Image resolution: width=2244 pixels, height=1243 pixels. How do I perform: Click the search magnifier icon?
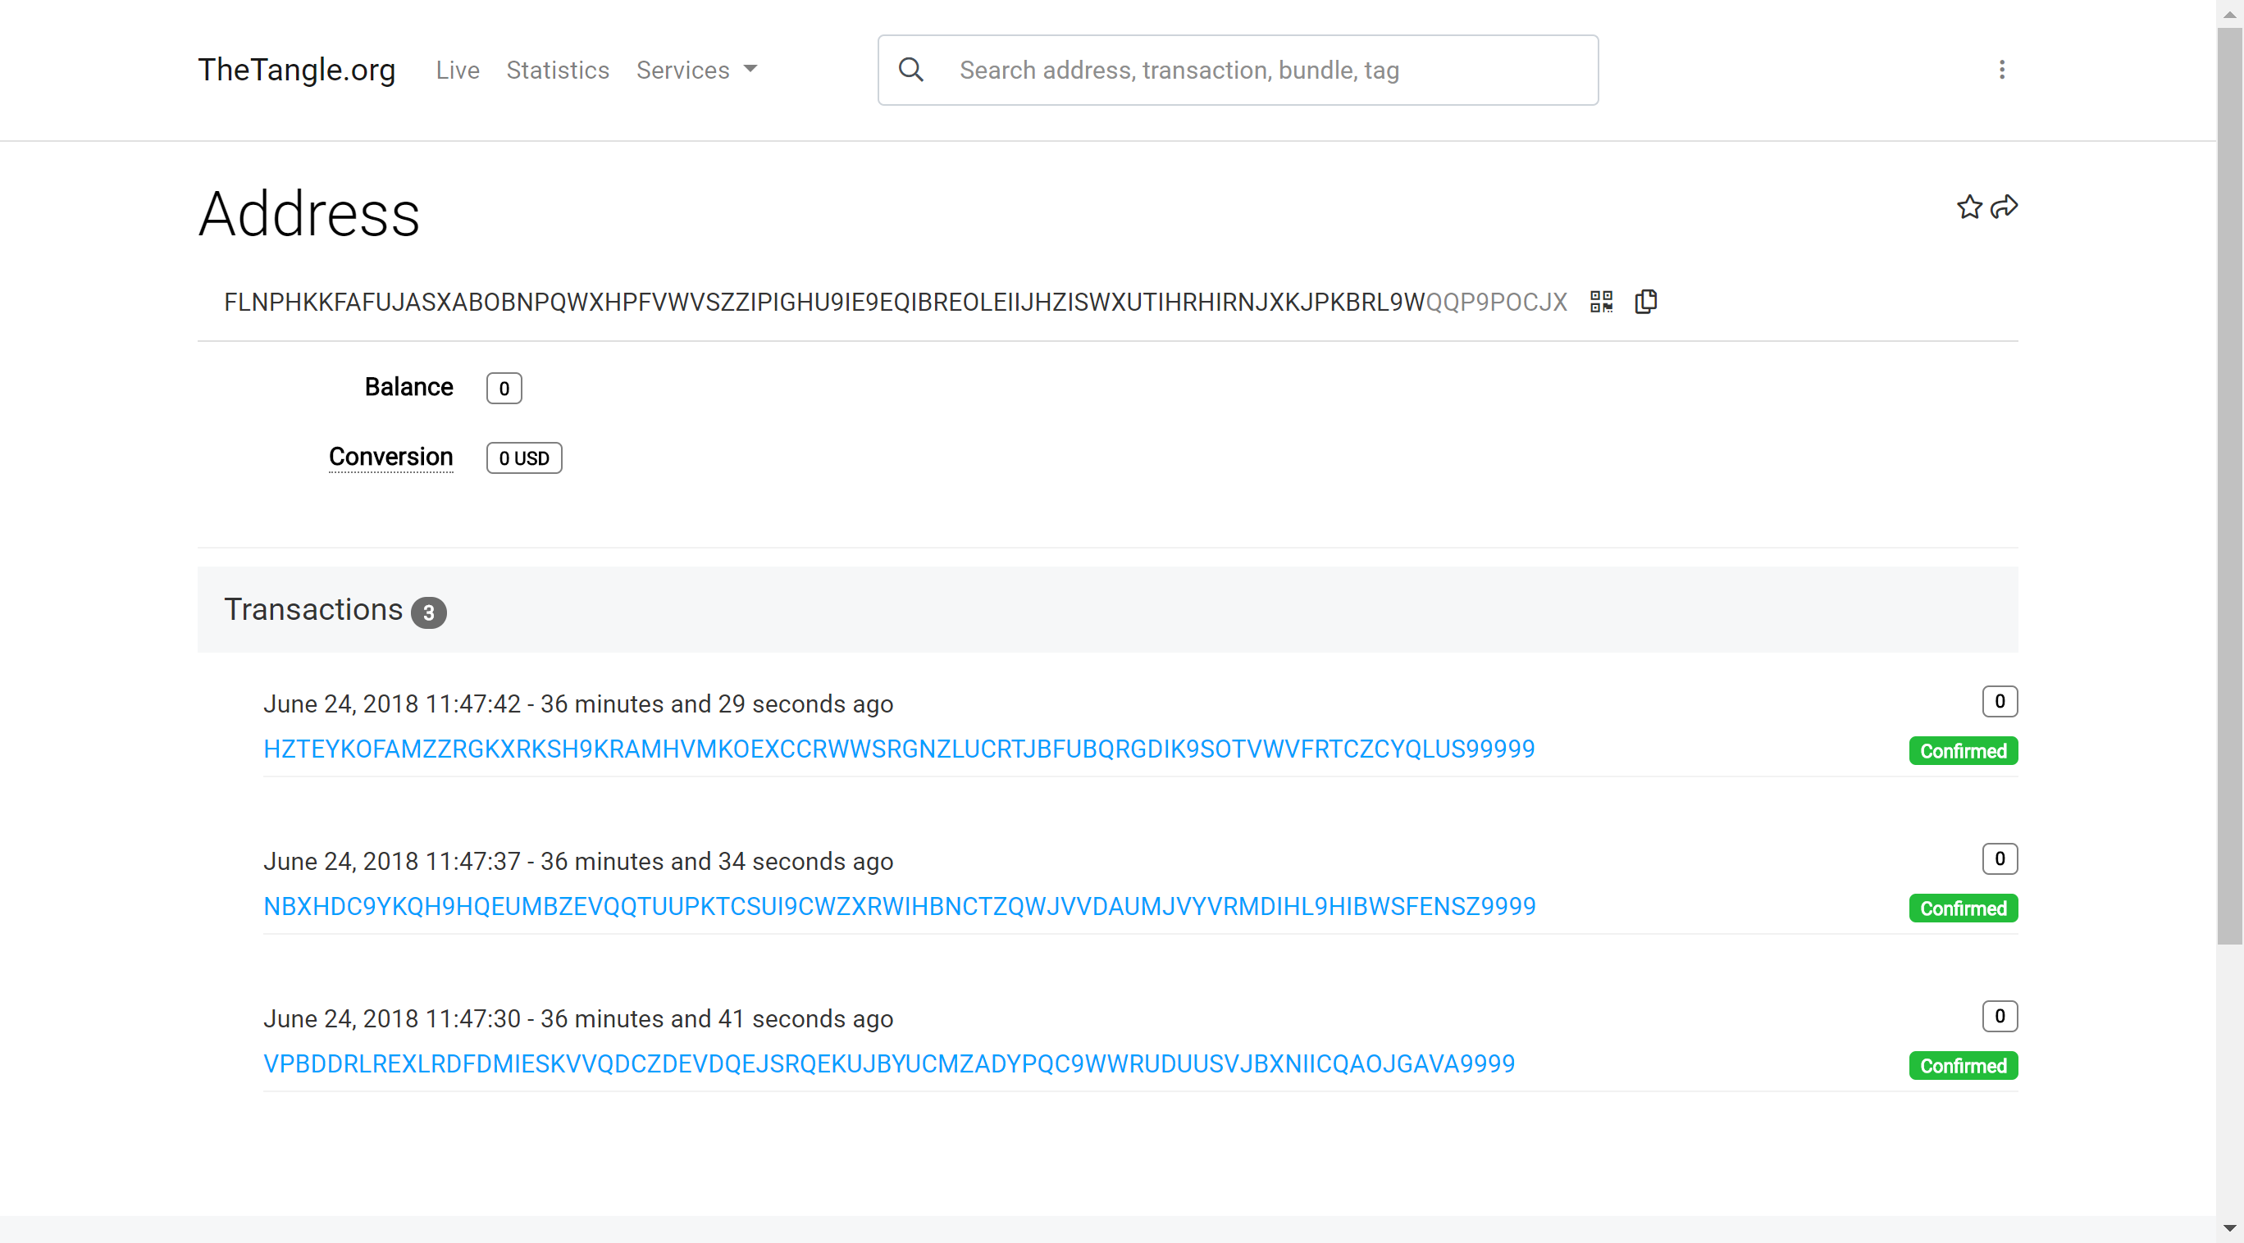tap(910, 70)
